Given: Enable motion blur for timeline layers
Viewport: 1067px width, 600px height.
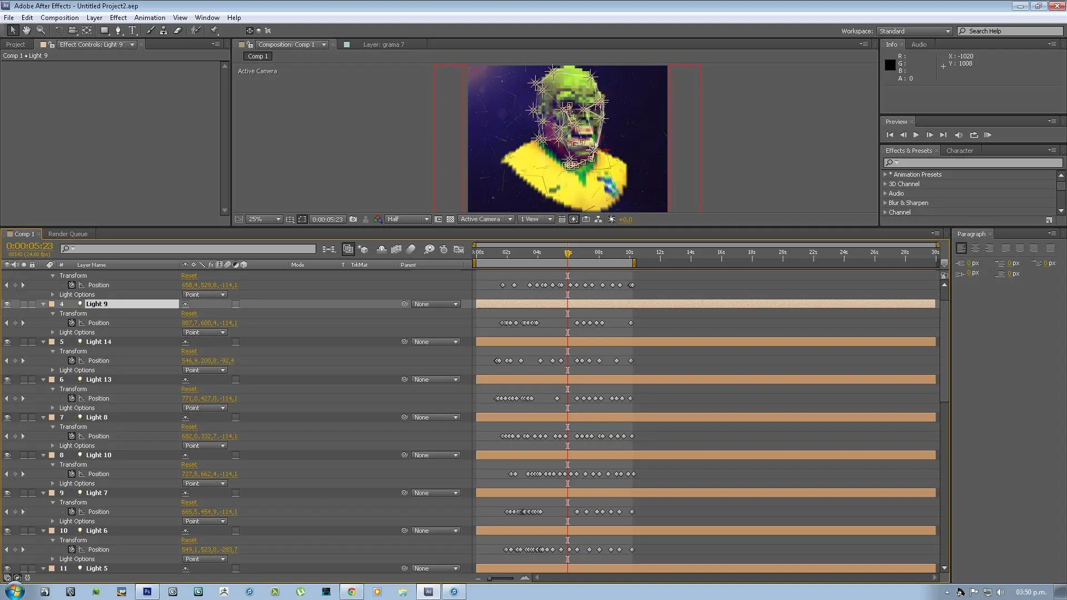Looking at the screenshot, I should [411, 249].
